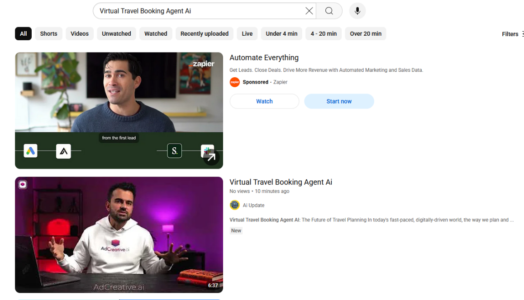Filter videos Under 4 min
The height and width of the screenshot is (300, 524).
pyautogui.click(x=281, y=34)
